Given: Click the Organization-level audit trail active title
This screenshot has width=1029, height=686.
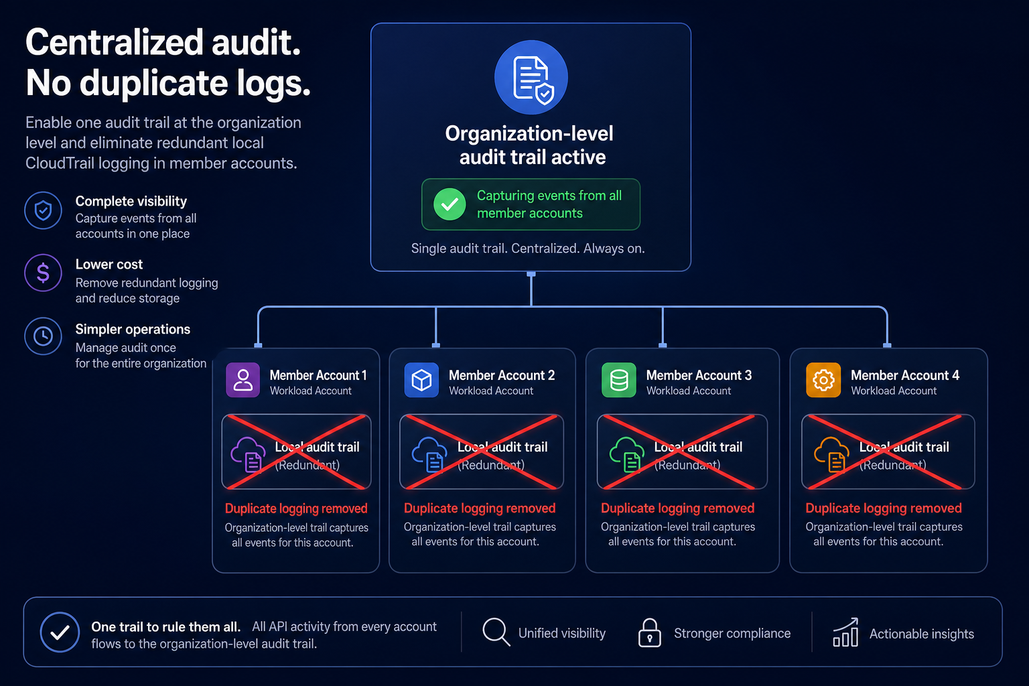Looking at the screenshot, I should click(530, 145).
